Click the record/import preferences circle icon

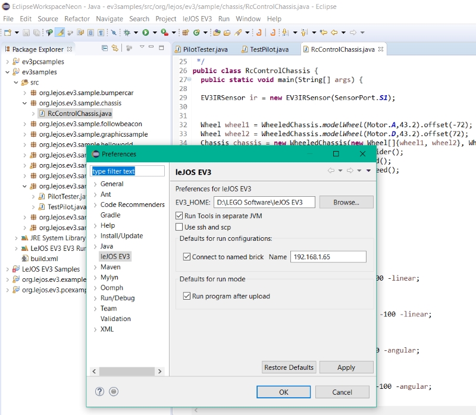114,392
